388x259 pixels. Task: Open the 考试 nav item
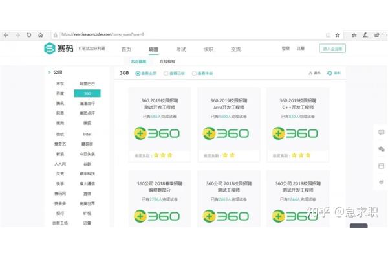pyautogui.click(x=181, y=49)
